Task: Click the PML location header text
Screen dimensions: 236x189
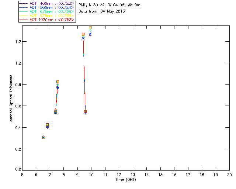Action: 110,5
